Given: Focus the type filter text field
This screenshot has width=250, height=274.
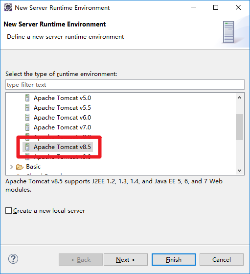Looking at the screenshot, I should 125,85.
